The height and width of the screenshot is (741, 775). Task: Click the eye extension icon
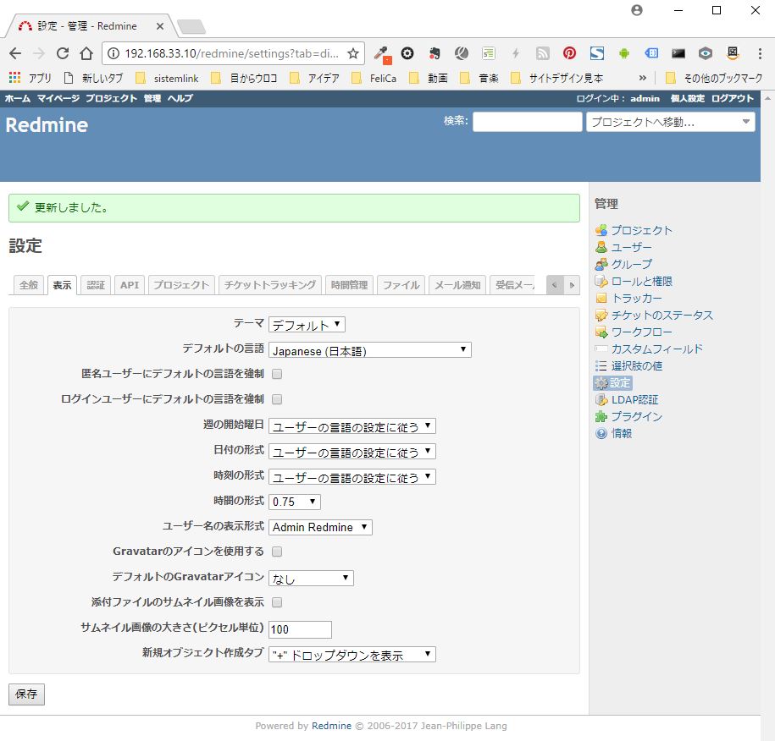tap(706, 52)
